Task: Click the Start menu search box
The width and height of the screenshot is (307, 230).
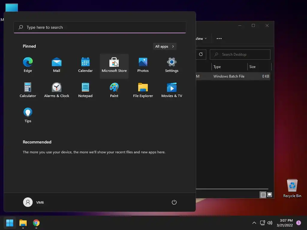Action: click(100, 27)
